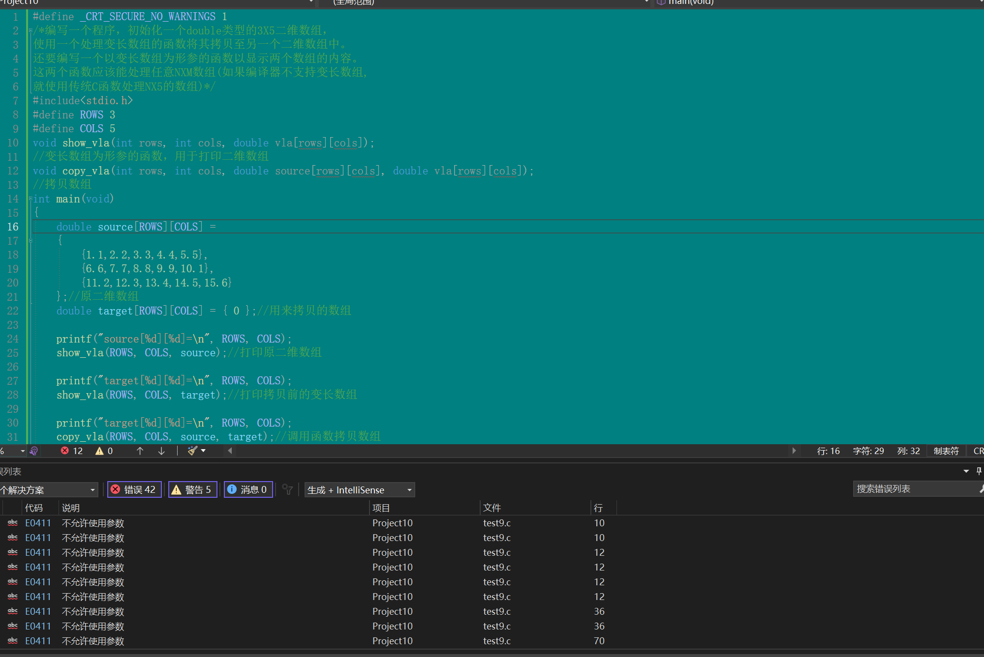Click the ROWS macro definition on line 8
Image resolution: width=984 pixels, height=657 pixels.
pyautogui.click(x=74, y=115)
